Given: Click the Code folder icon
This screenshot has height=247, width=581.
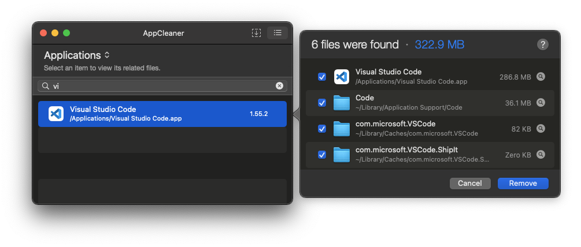Looking at the screenshot, I should [x=341, y=103].
